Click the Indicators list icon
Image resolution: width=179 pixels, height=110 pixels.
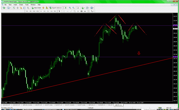[82, 8]
